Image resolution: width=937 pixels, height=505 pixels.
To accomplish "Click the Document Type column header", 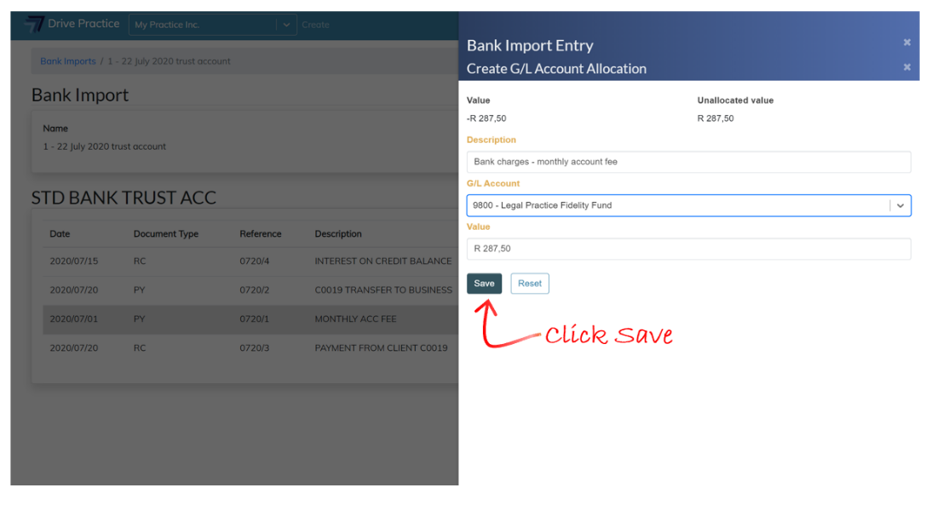I will pos(166,233).
